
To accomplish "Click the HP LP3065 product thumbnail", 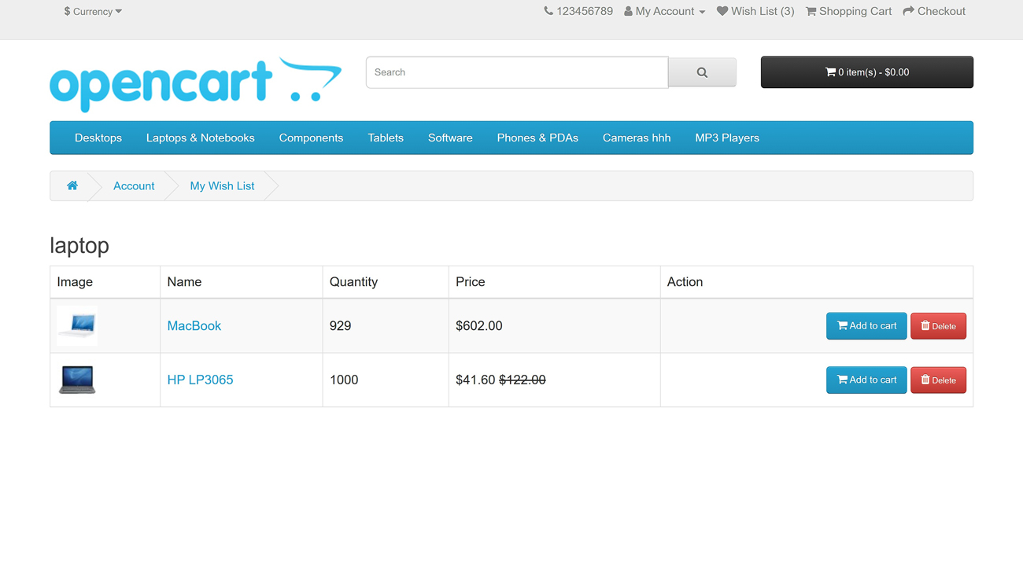I will point(77,380).
